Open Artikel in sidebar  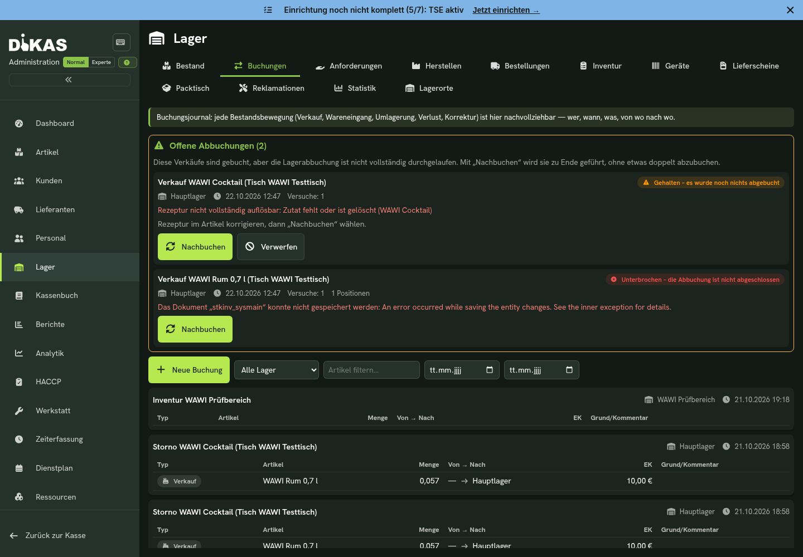point(70,152)
